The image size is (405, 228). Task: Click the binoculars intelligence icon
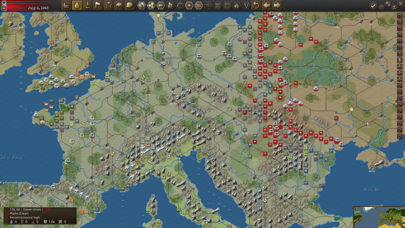[119, 5]
